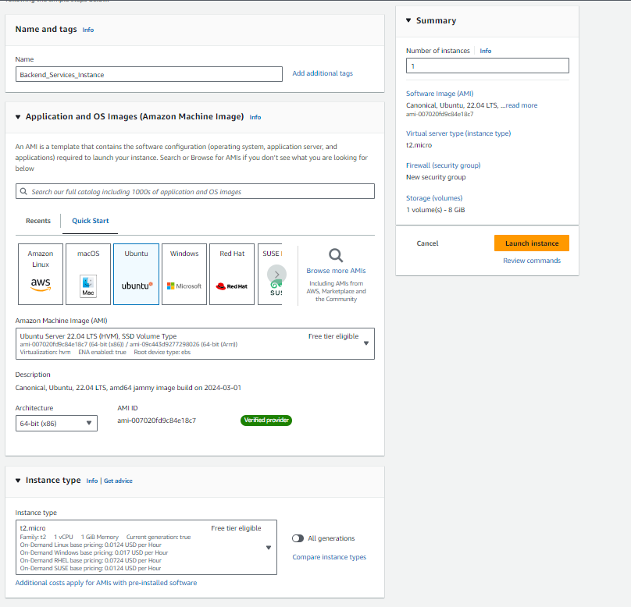The image size is (631, 607).
Task: Select the Amazon Linux AMI tile
Action: click(x=41, y=274)
